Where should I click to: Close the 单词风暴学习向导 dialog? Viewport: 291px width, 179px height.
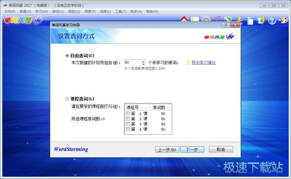[x=235, y=25]
